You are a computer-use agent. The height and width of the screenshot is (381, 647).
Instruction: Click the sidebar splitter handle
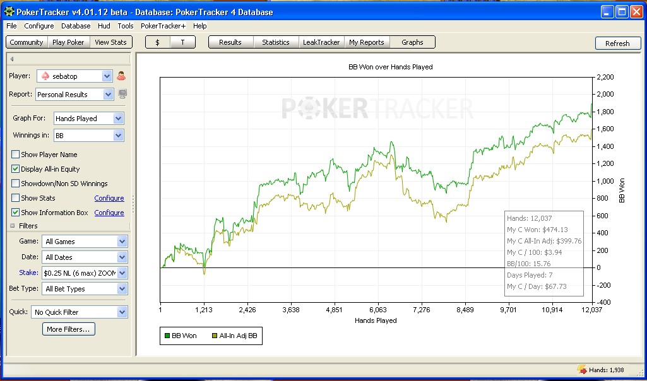click(133, 205)
